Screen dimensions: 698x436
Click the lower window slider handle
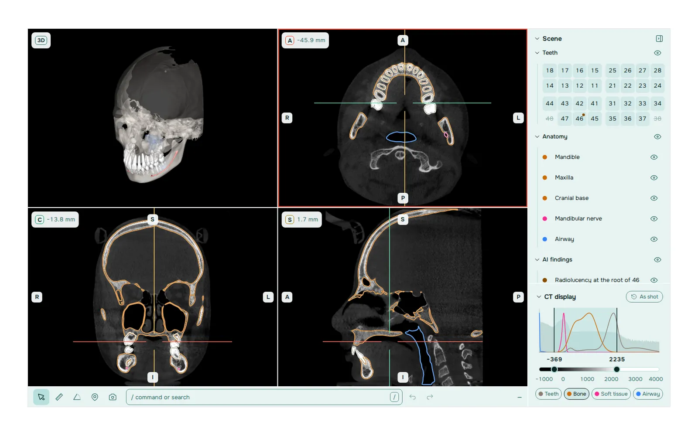click(554, 370)
